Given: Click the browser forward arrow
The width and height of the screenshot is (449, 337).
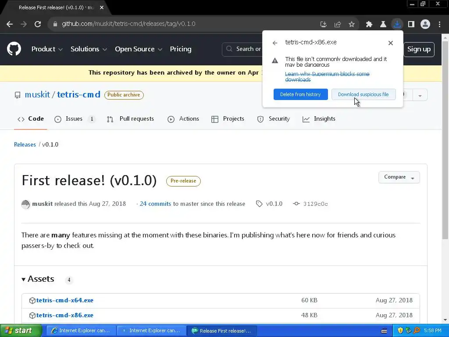Looking at the screenshot, I should click(x=24, y=24).
